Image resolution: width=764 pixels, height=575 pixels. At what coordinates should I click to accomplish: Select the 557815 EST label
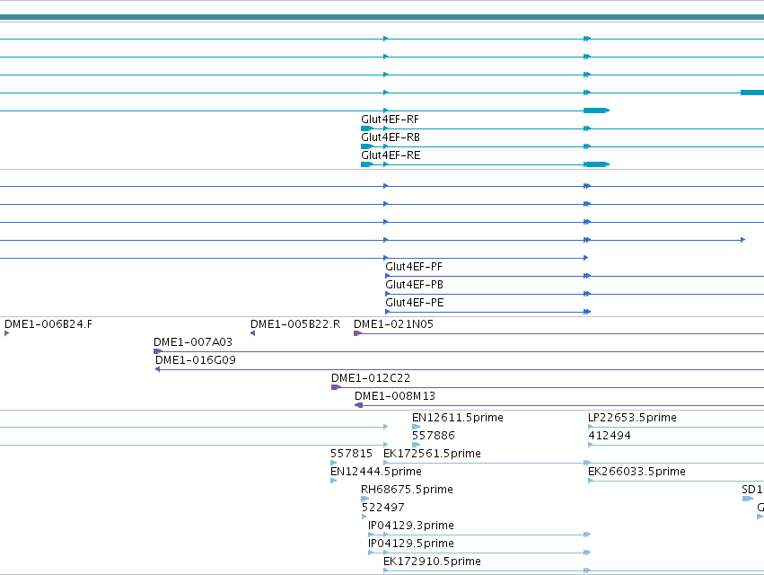tap(351, 454)
